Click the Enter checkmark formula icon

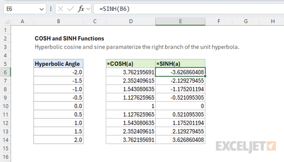71,9
